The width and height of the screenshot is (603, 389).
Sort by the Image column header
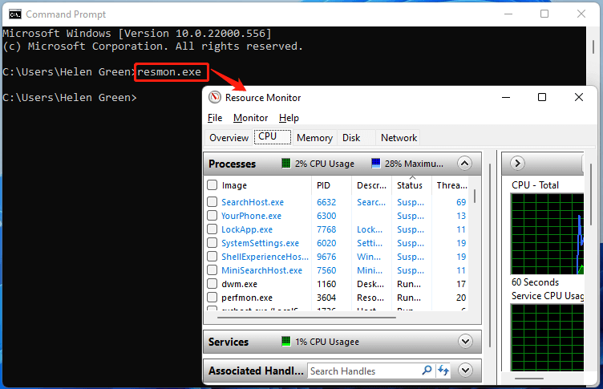pyautogui.click(x=234, y=185)
